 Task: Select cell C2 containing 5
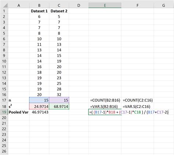(x=59, y=17)
